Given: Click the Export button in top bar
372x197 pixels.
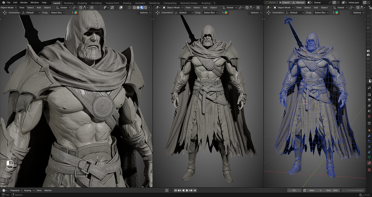Looking at the screenshot, I should (271, 3).
